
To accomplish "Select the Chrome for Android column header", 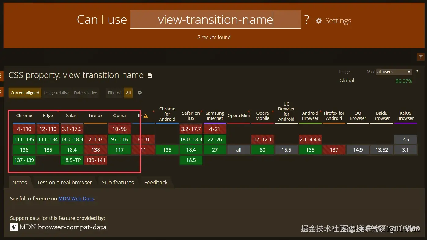I will click(167, 114).
